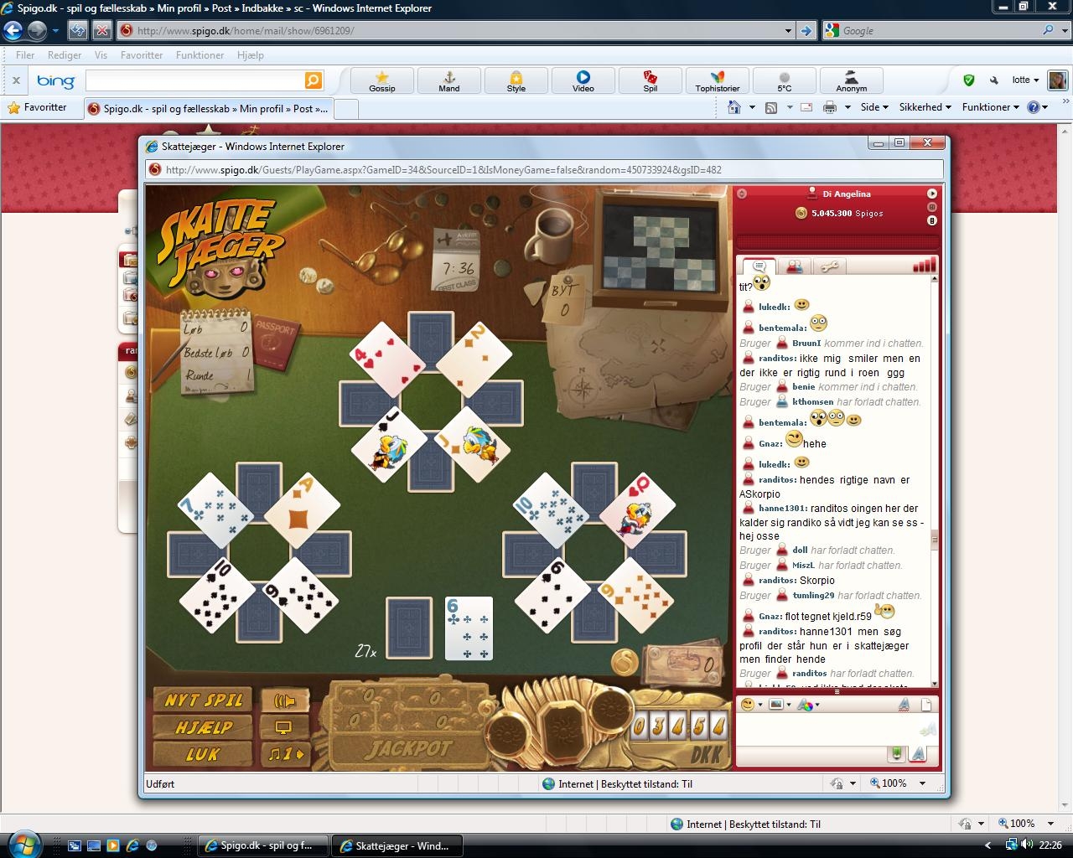
Task: Click the NYT SPIL button
Action: pos(203,700)
